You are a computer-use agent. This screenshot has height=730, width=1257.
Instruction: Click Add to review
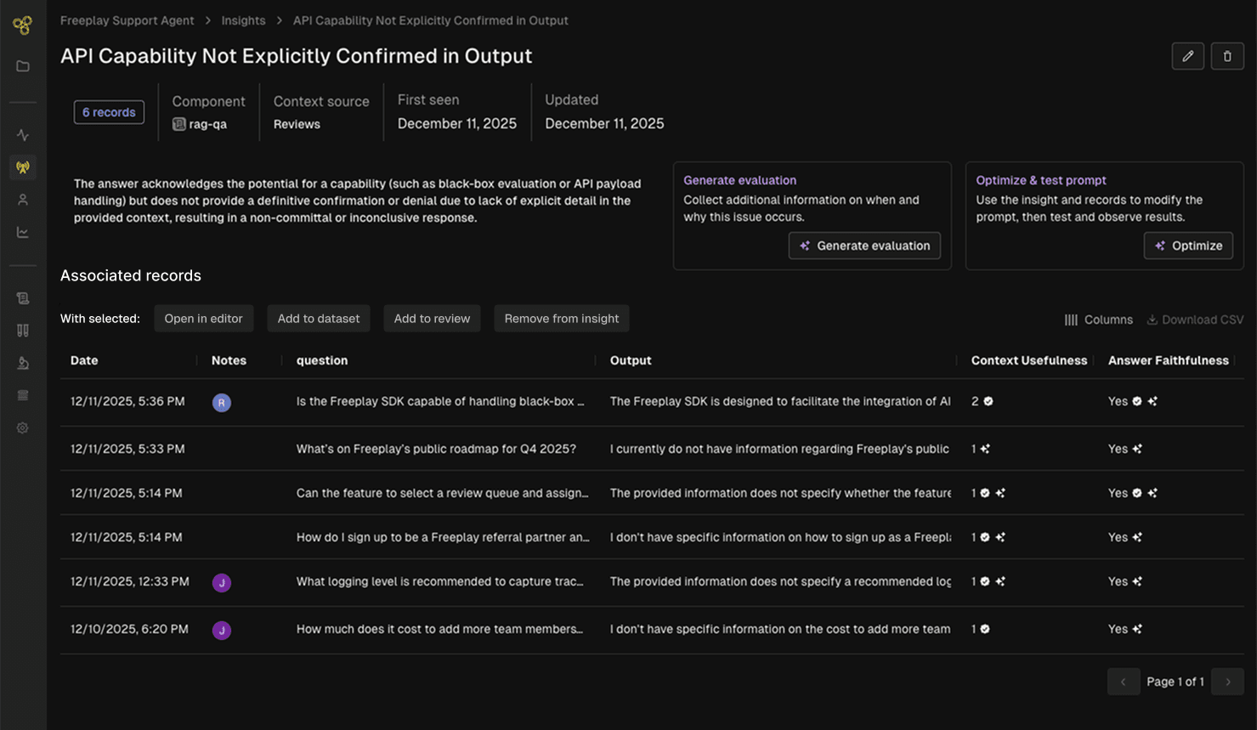pyautogui.click(x=432, y=319)
